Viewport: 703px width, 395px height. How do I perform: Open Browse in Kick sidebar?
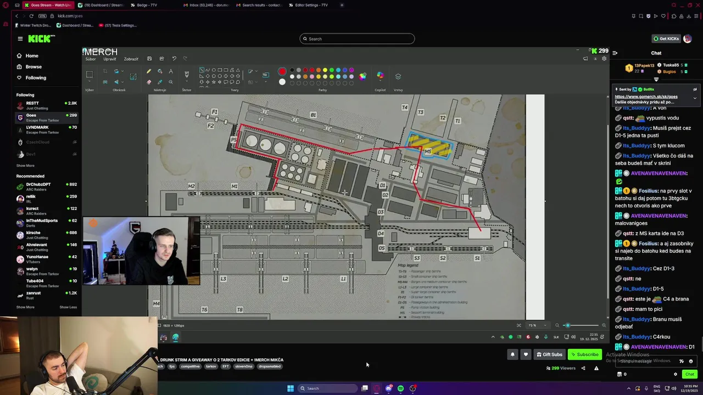tap(29, 66)
